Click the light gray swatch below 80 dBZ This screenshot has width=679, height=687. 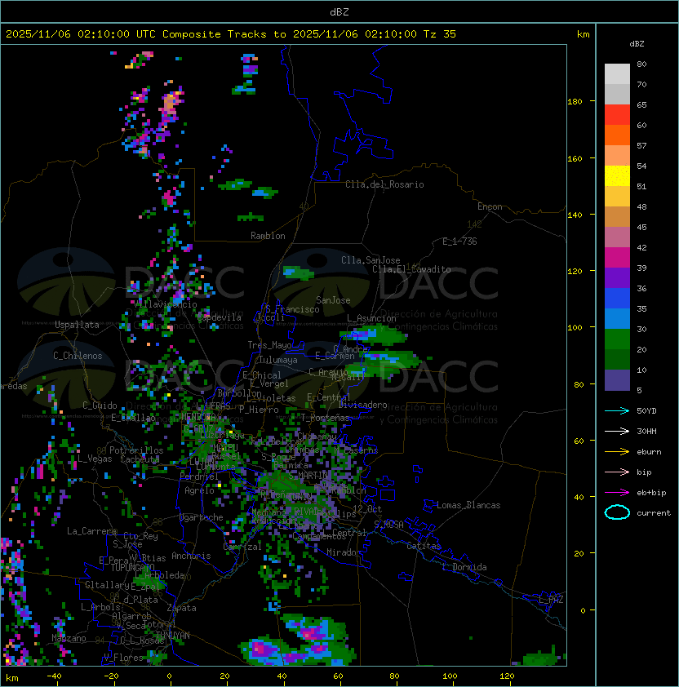tap(617, 74)
